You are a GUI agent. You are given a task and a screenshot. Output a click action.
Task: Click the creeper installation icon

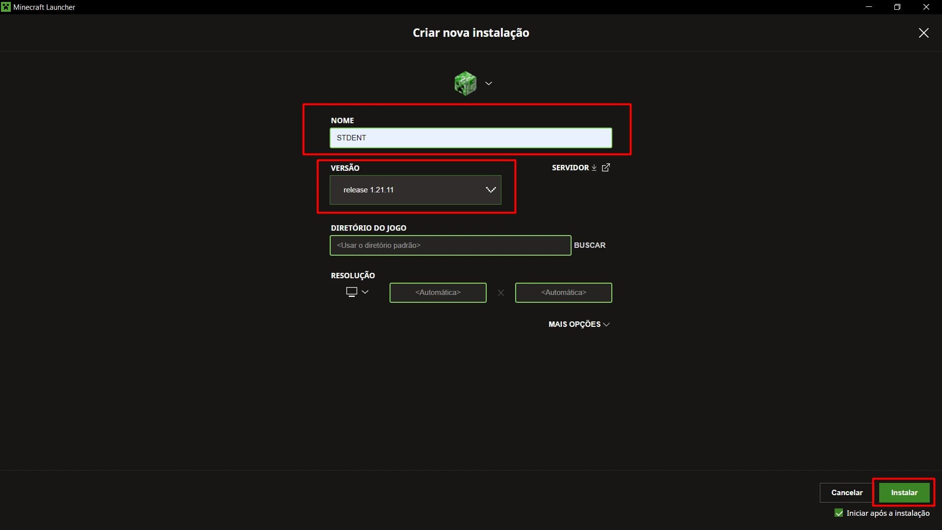pos(465,83)
